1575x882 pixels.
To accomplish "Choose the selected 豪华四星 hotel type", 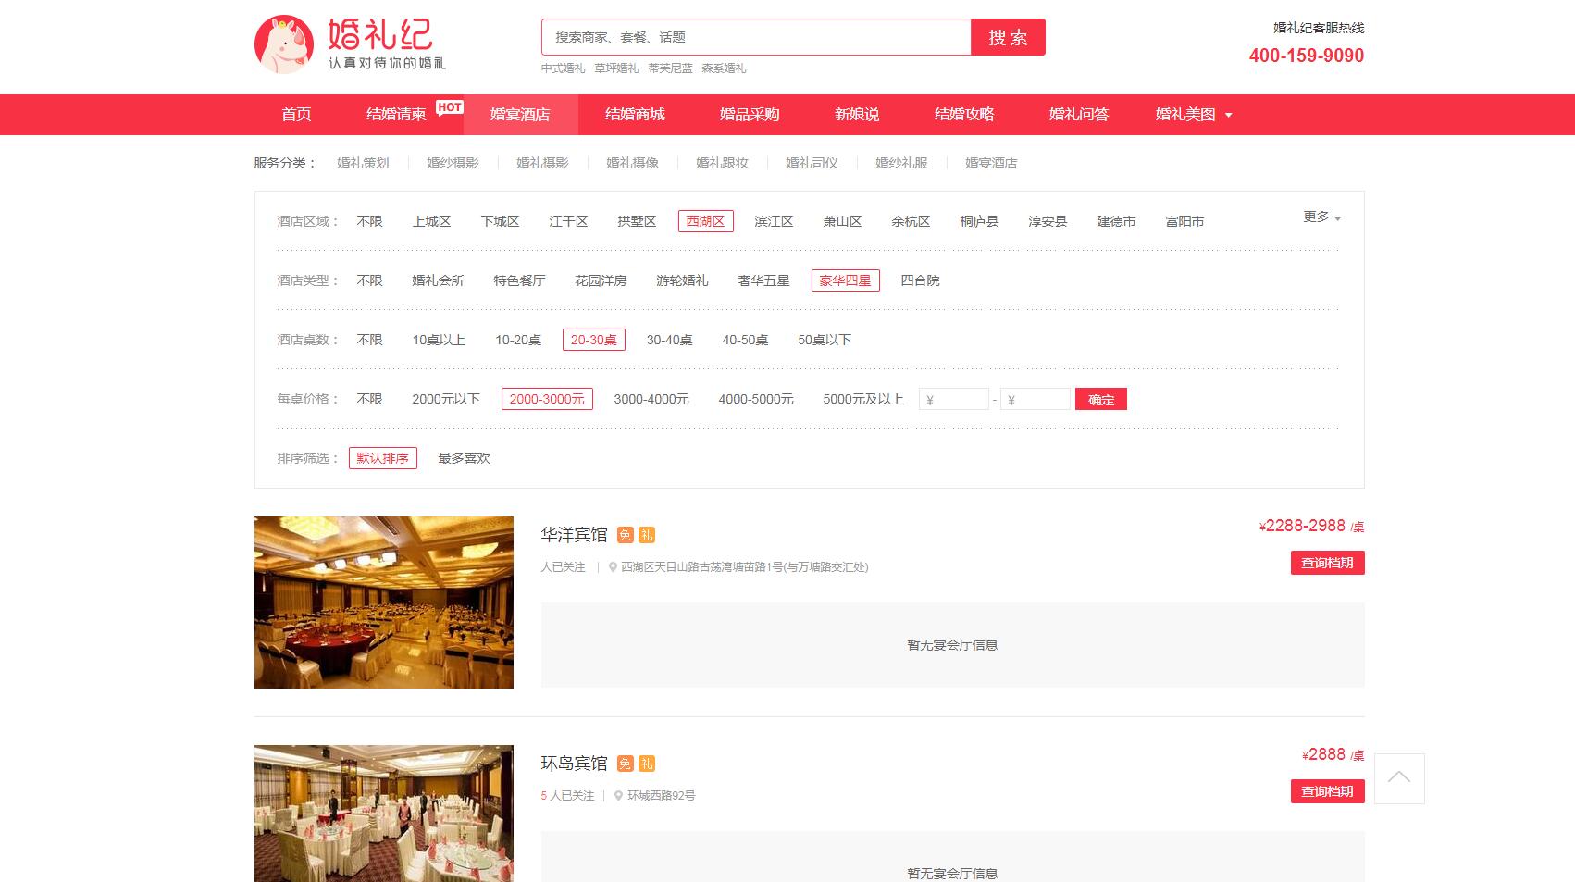I will tap(845, 280).
